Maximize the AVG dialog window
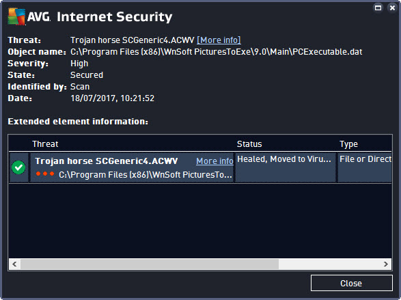This screenshot has width=401, height=300. (378, 8)
